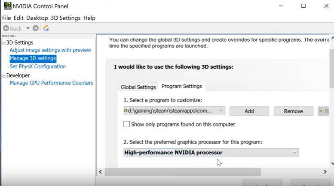Click the horizontal scrollbar right arrow
This screenshot has width=334, height=186.
pos(325,172)
